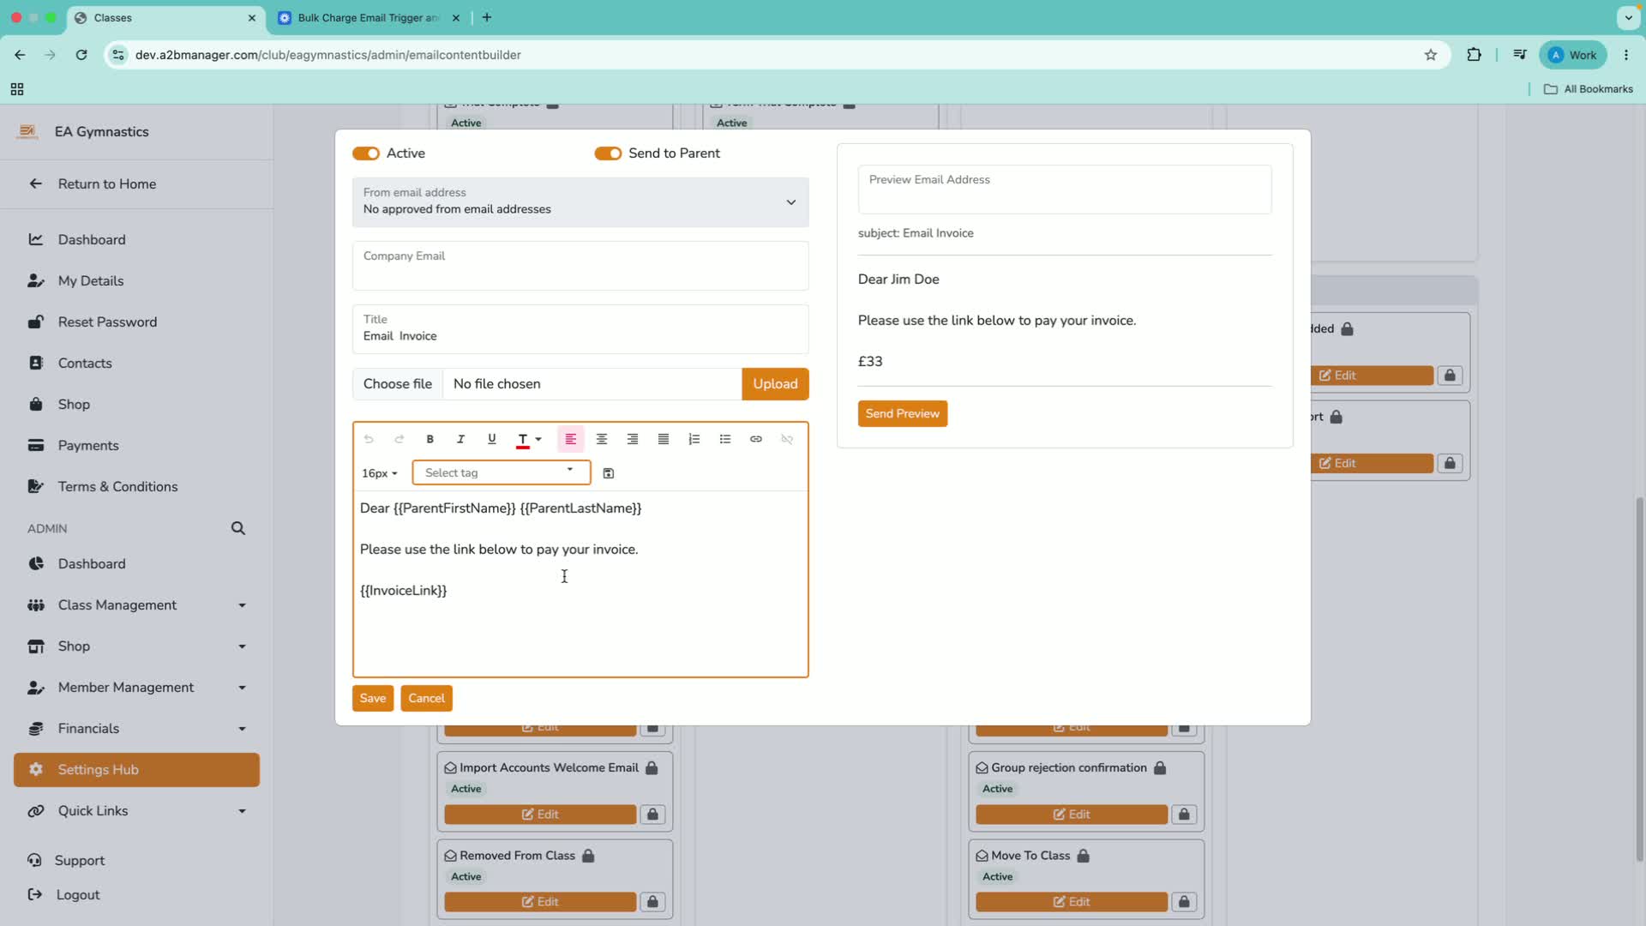Add a hyperlink using link icon
The image size is (1646, 926).
(x=756, y=439)
